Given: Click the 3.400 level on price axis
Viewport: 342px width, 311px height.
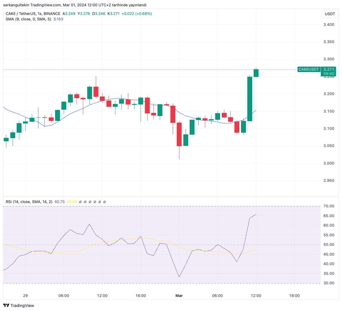Looking at the screenshot, I should (329, 25).
